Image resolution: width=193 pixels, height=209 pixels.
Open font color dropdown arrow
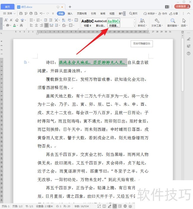click(x=17, y=25)
